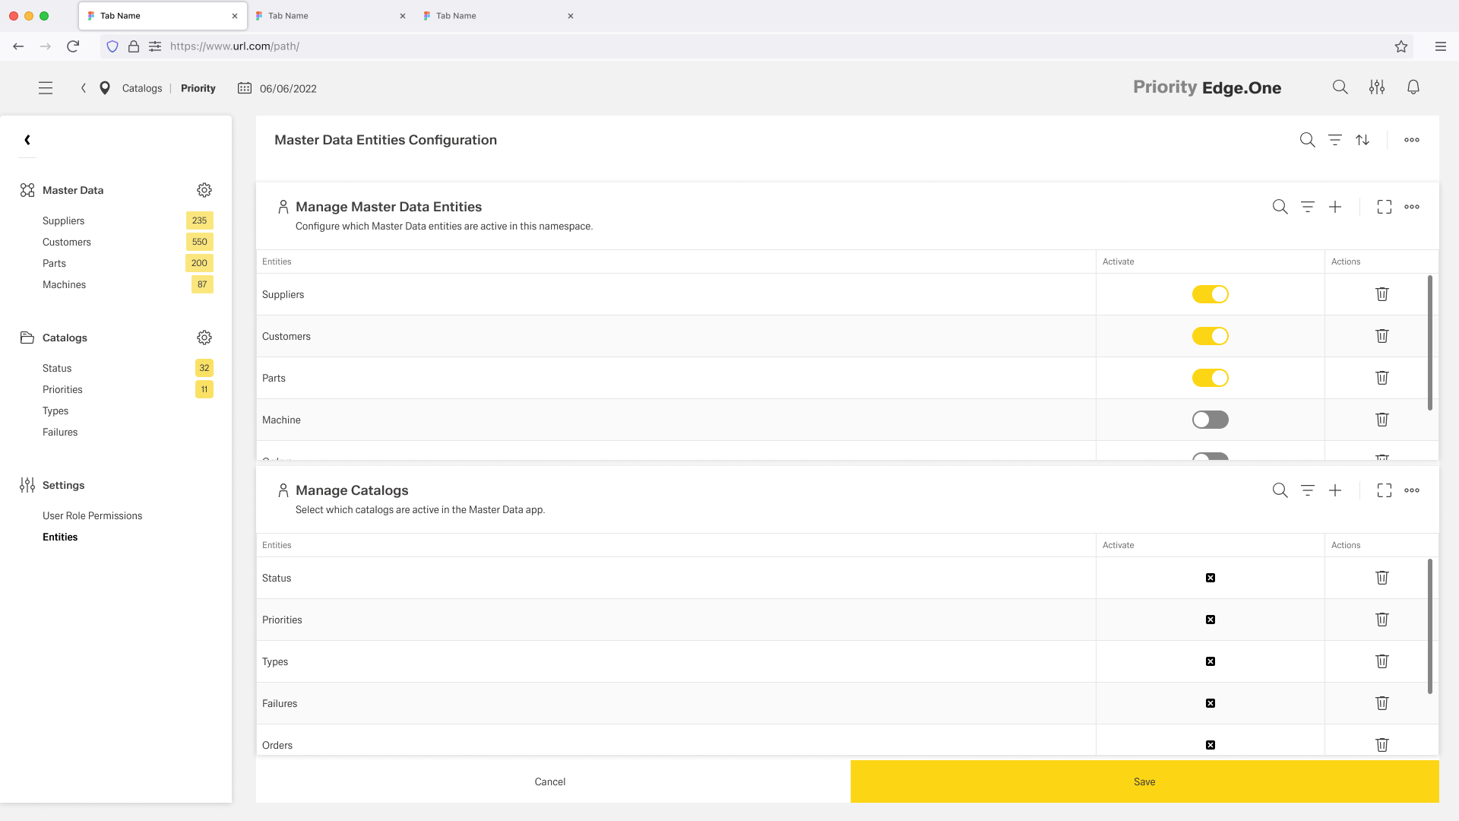Toggle Status catalog activate checkbox
1459x821 pixels.
[1211, 578]
